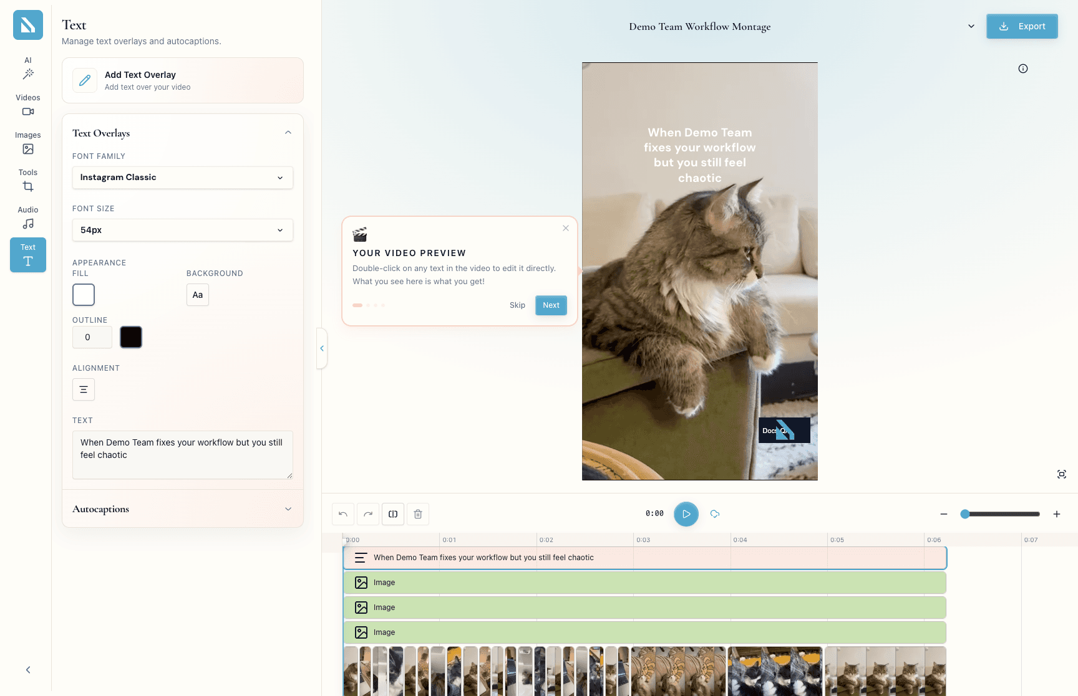Image resolution: width=1078 pixels, height=696 pixels.
Task: Collapse the Text Overlays section
Action: (288, 133)
